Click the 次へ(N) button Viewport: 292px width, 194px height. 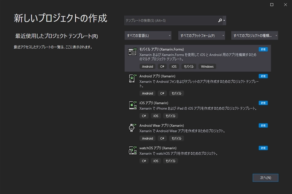point(265,178)
